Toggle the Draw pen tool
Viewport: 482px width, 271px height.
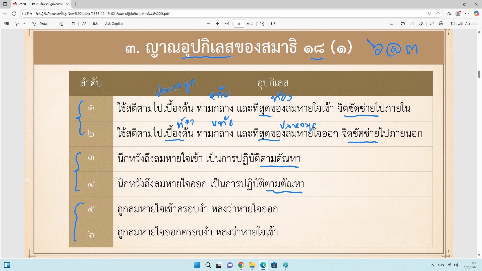[x=40, y=24]
